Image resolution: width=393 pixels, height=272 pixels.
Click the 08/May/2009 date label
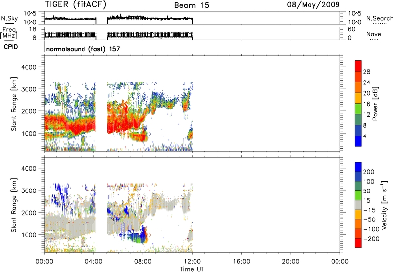[313, 5]
